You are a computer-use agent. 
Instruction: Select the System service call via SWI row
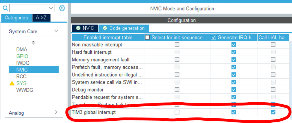pyautogui.click(x=107, y=82)
